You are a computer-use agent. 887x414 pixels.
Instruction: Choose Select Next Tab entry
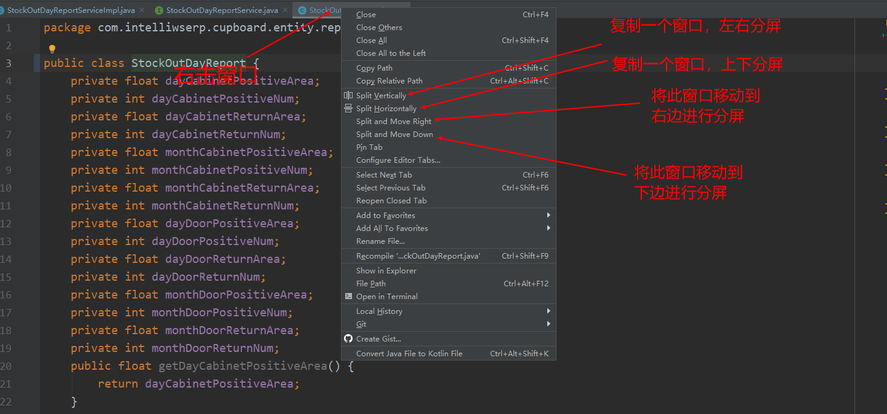point(448,174)
